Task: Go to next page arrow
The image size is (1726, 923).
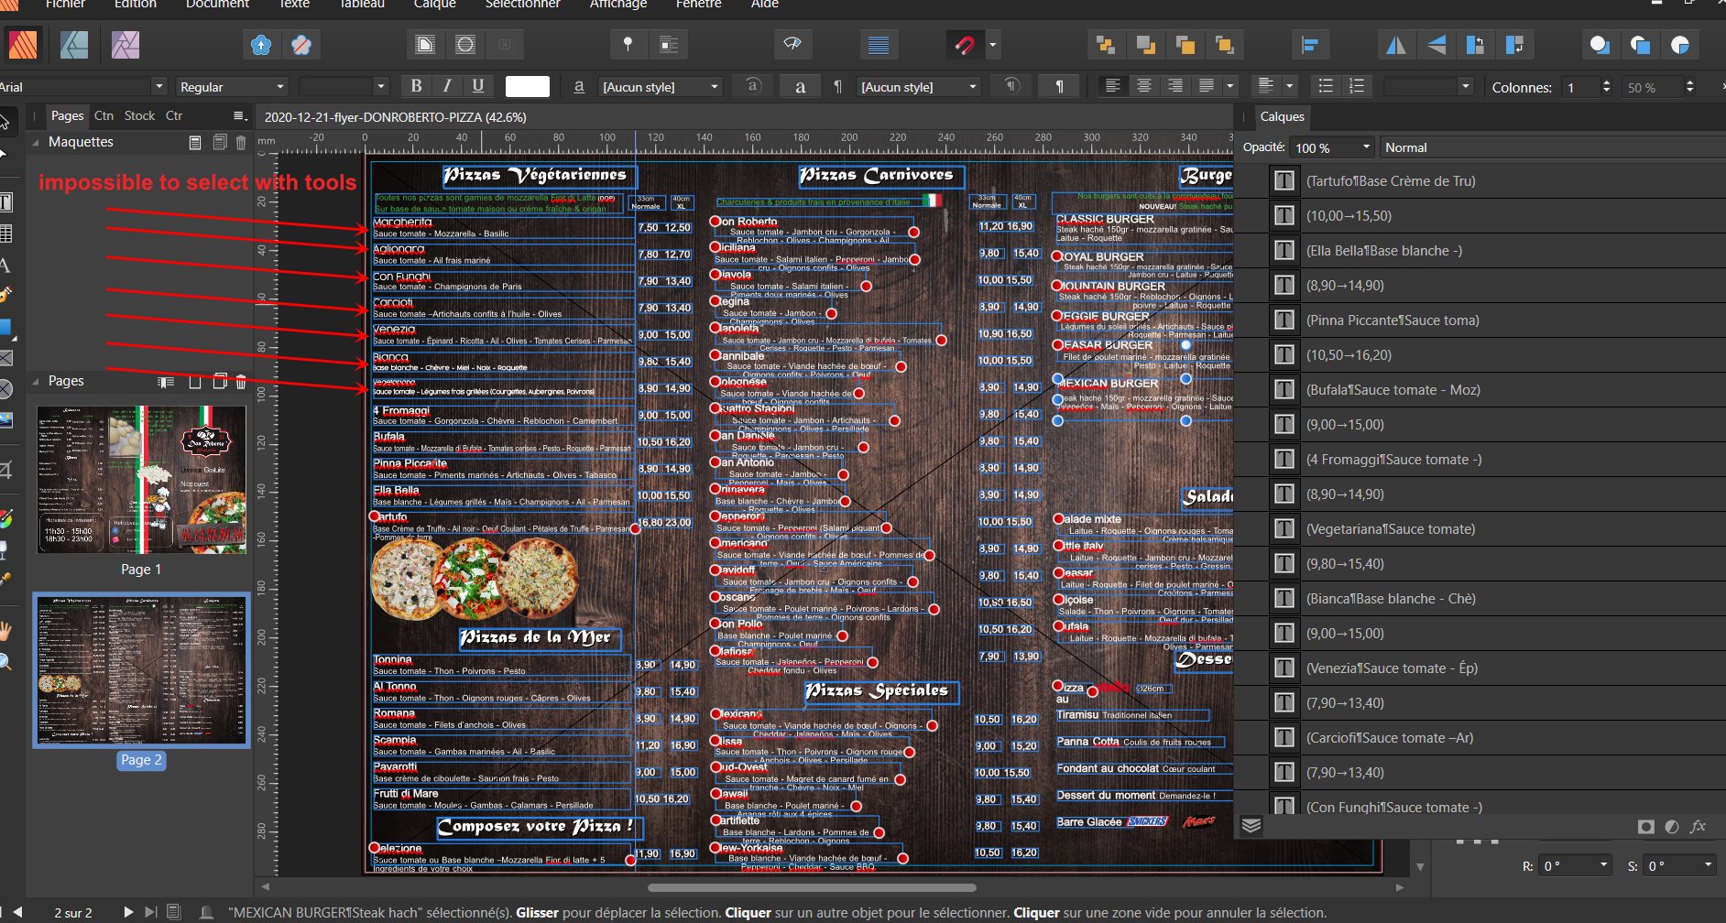Action: point(128,912)
